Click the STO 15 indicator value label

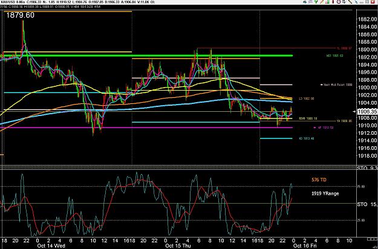click(367, 204)
